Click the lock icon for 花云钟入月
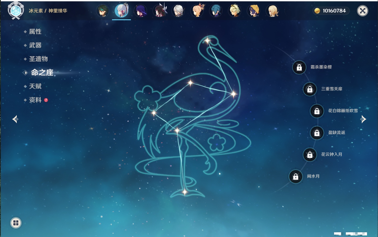The width and height of the screenshot is (378, 237). click(x=310, y=155)
